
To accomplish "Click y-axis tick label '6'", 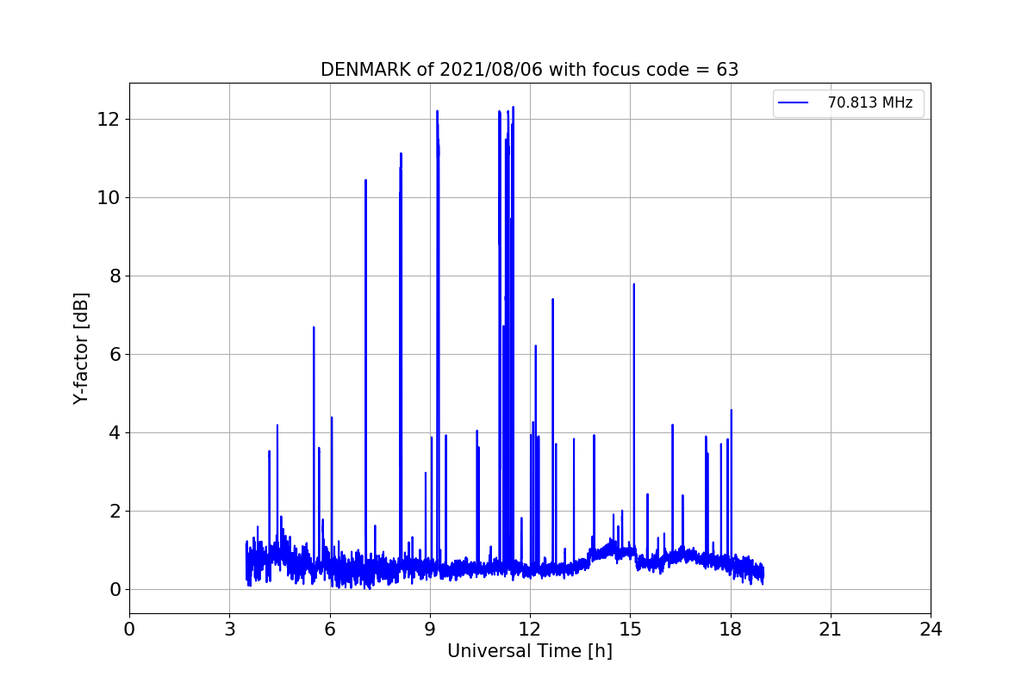I will [x=114, y=355].
